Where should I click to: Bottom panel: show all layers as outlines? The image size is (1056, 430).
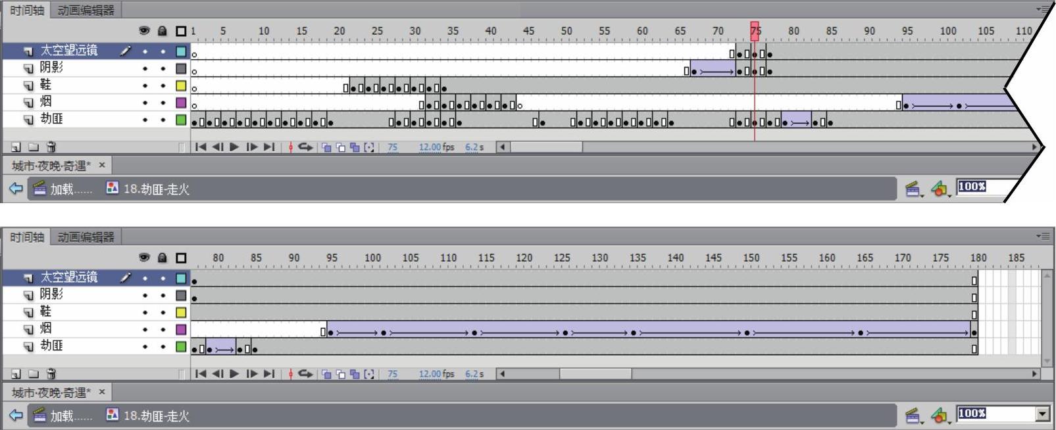[x=181, y=258]
